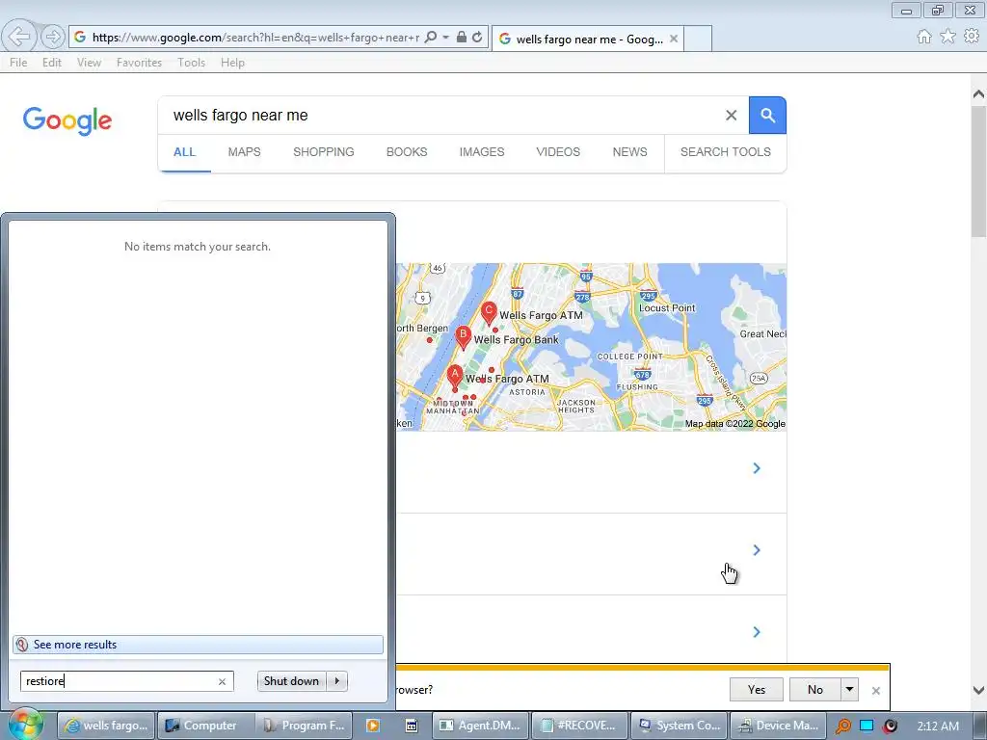Click the Google search query field

click(440, 116)
